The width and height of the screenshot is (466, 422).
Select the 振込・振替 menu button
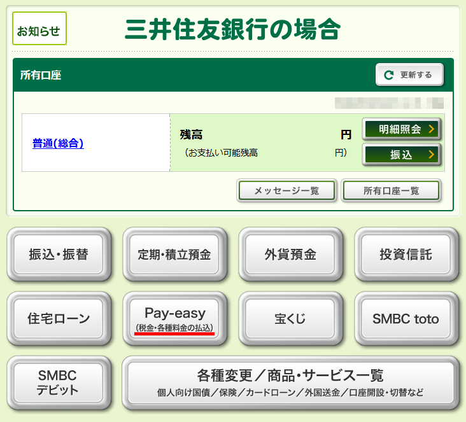point(59,255)
